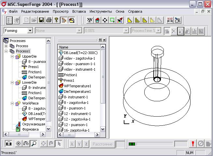Open the Редактирование menu

[35, 11]
